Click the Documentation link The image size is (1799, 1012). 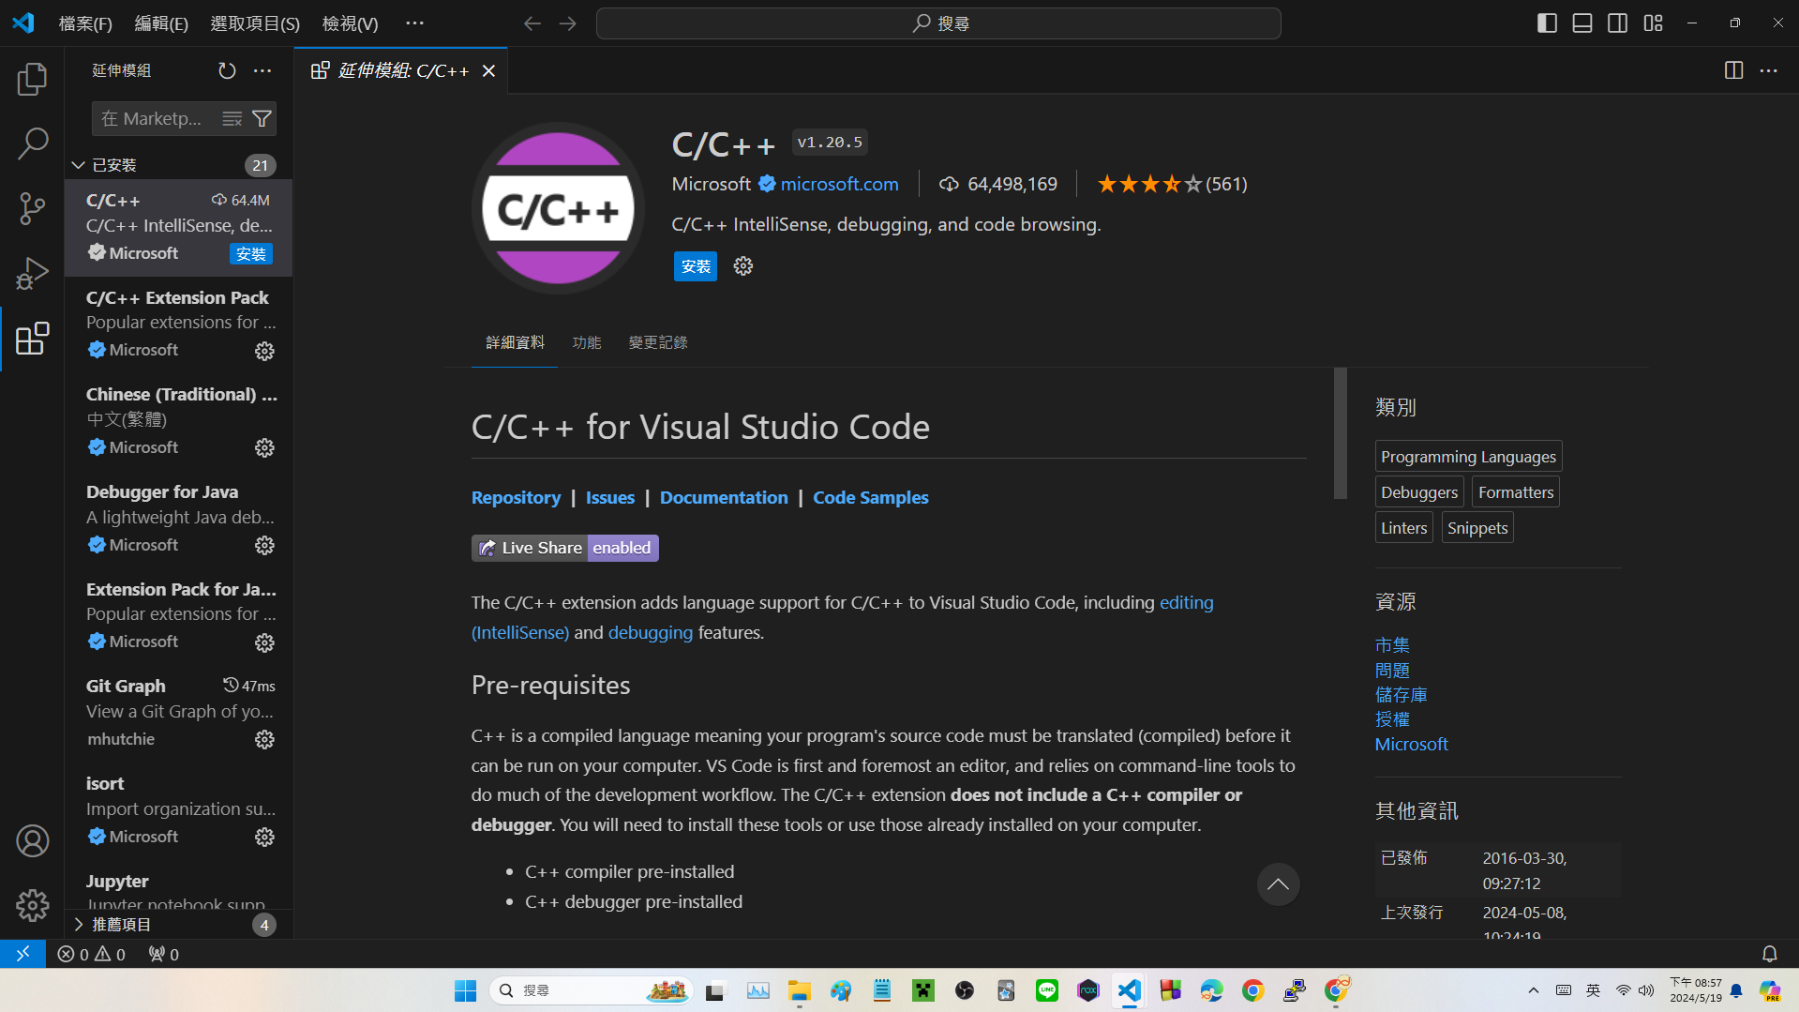(723, 498)
